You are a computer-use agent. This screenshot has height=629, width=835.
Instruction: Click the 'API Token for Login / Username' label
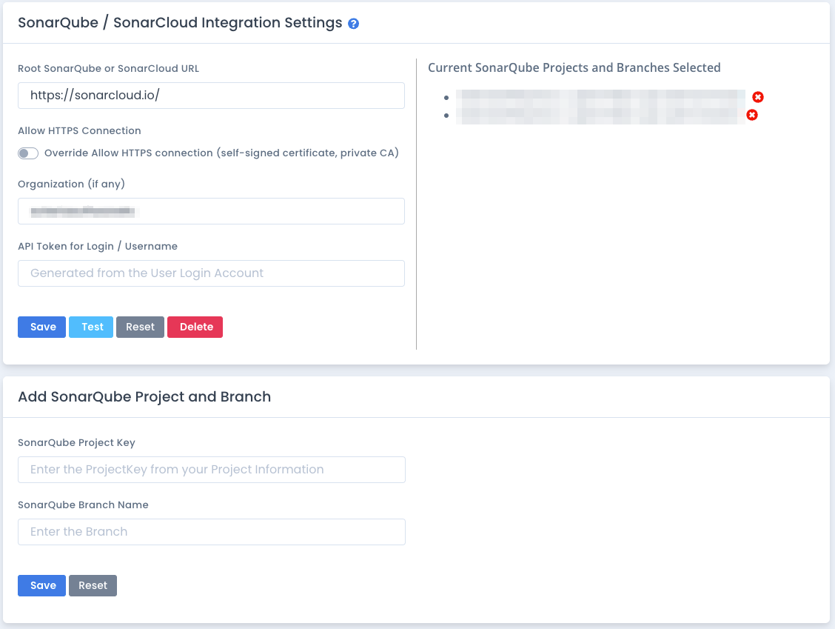(98, 246)
